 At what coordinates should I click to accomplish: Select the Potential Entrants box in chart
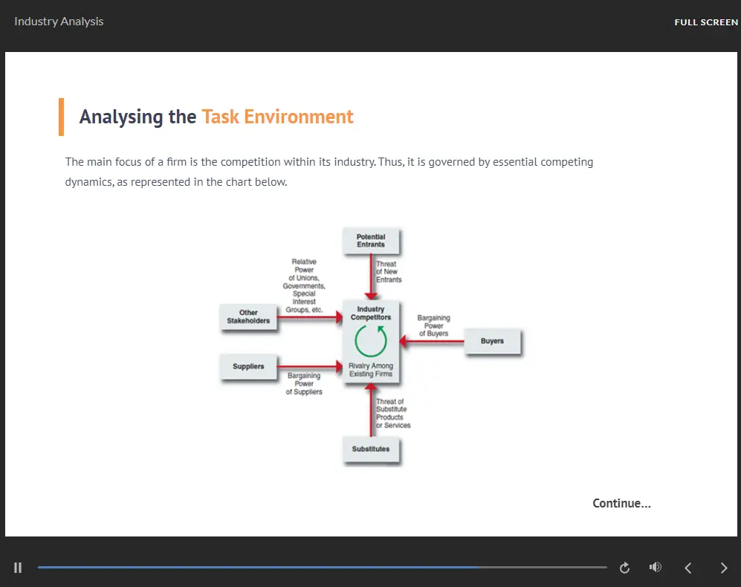click(371, 241)
